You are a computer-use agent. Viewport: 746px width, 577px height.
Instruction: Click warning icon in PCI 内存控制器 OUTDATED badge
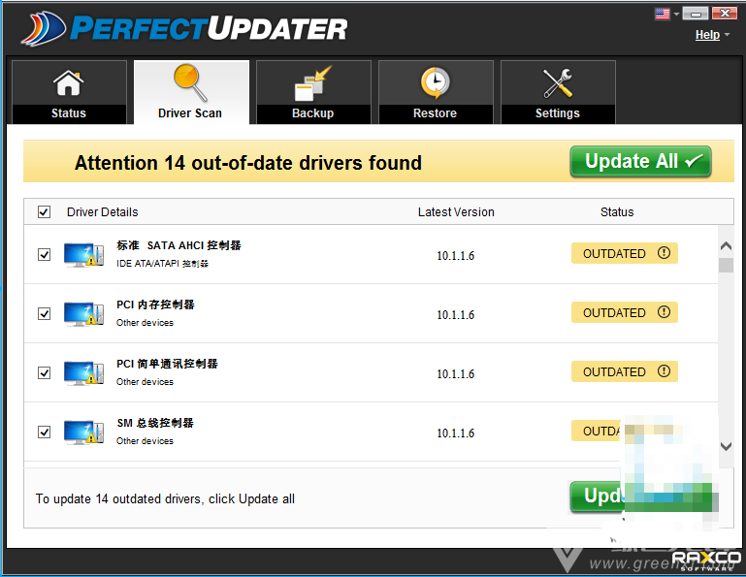point(664,312)
